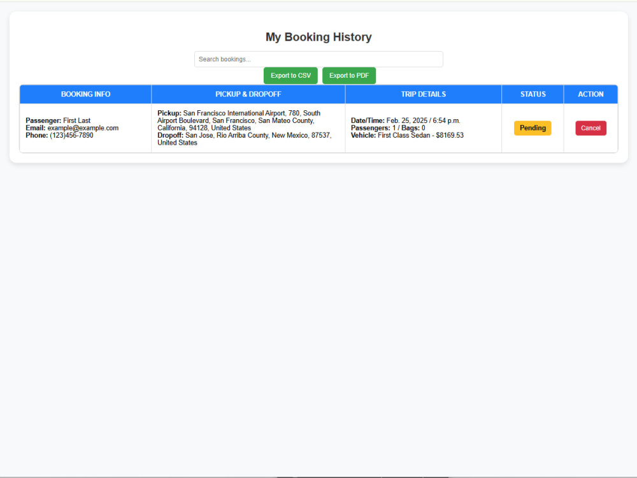Screen dimensions: 637x478
Task: Click the Passengers 1 / Bags 0 line
Action: point(388,128)
